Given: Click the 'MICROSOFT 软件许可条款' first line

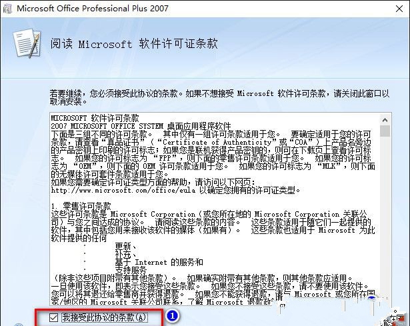Looking at the screenshot, I should coord(95,118).
